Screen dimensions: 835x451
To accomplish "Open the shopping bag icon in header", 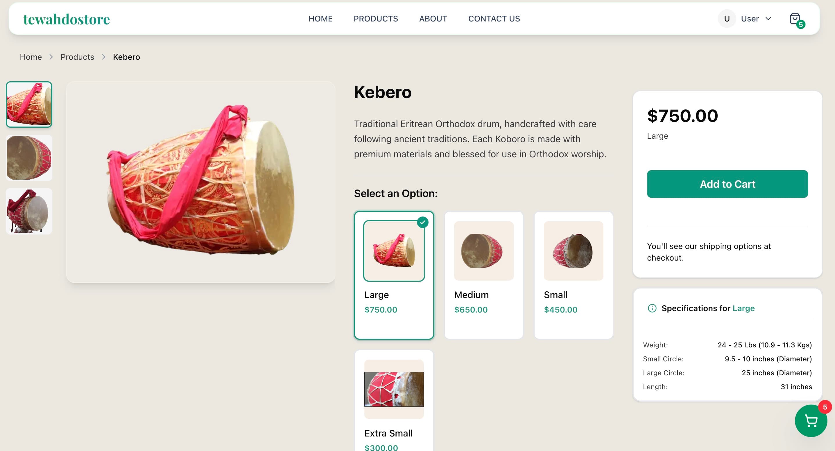I will (x=795, y=19).
